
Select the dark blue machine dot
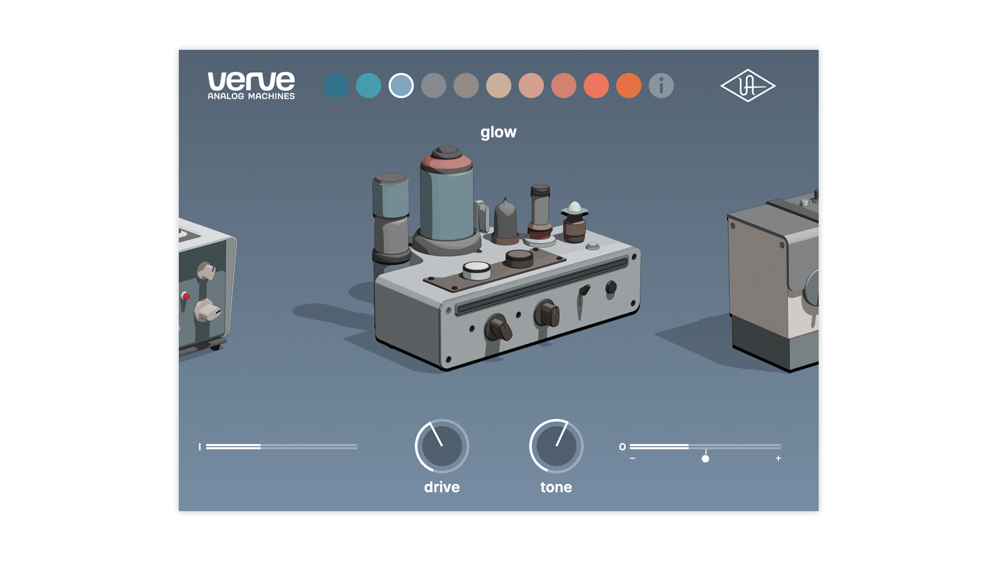click(336, 86)
